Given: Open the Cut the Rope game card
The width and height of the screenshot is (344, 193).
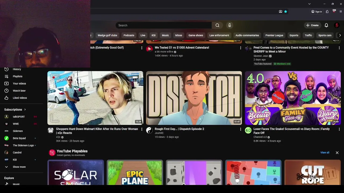Looking at the screenshot, I should pyautogui.click(x=313, y=172).
